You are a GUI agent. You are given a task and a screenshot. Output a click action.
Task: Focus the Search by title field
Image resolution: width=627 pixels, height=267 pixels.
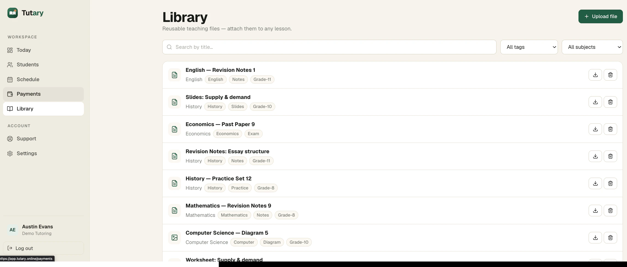(x=329, y=47)
